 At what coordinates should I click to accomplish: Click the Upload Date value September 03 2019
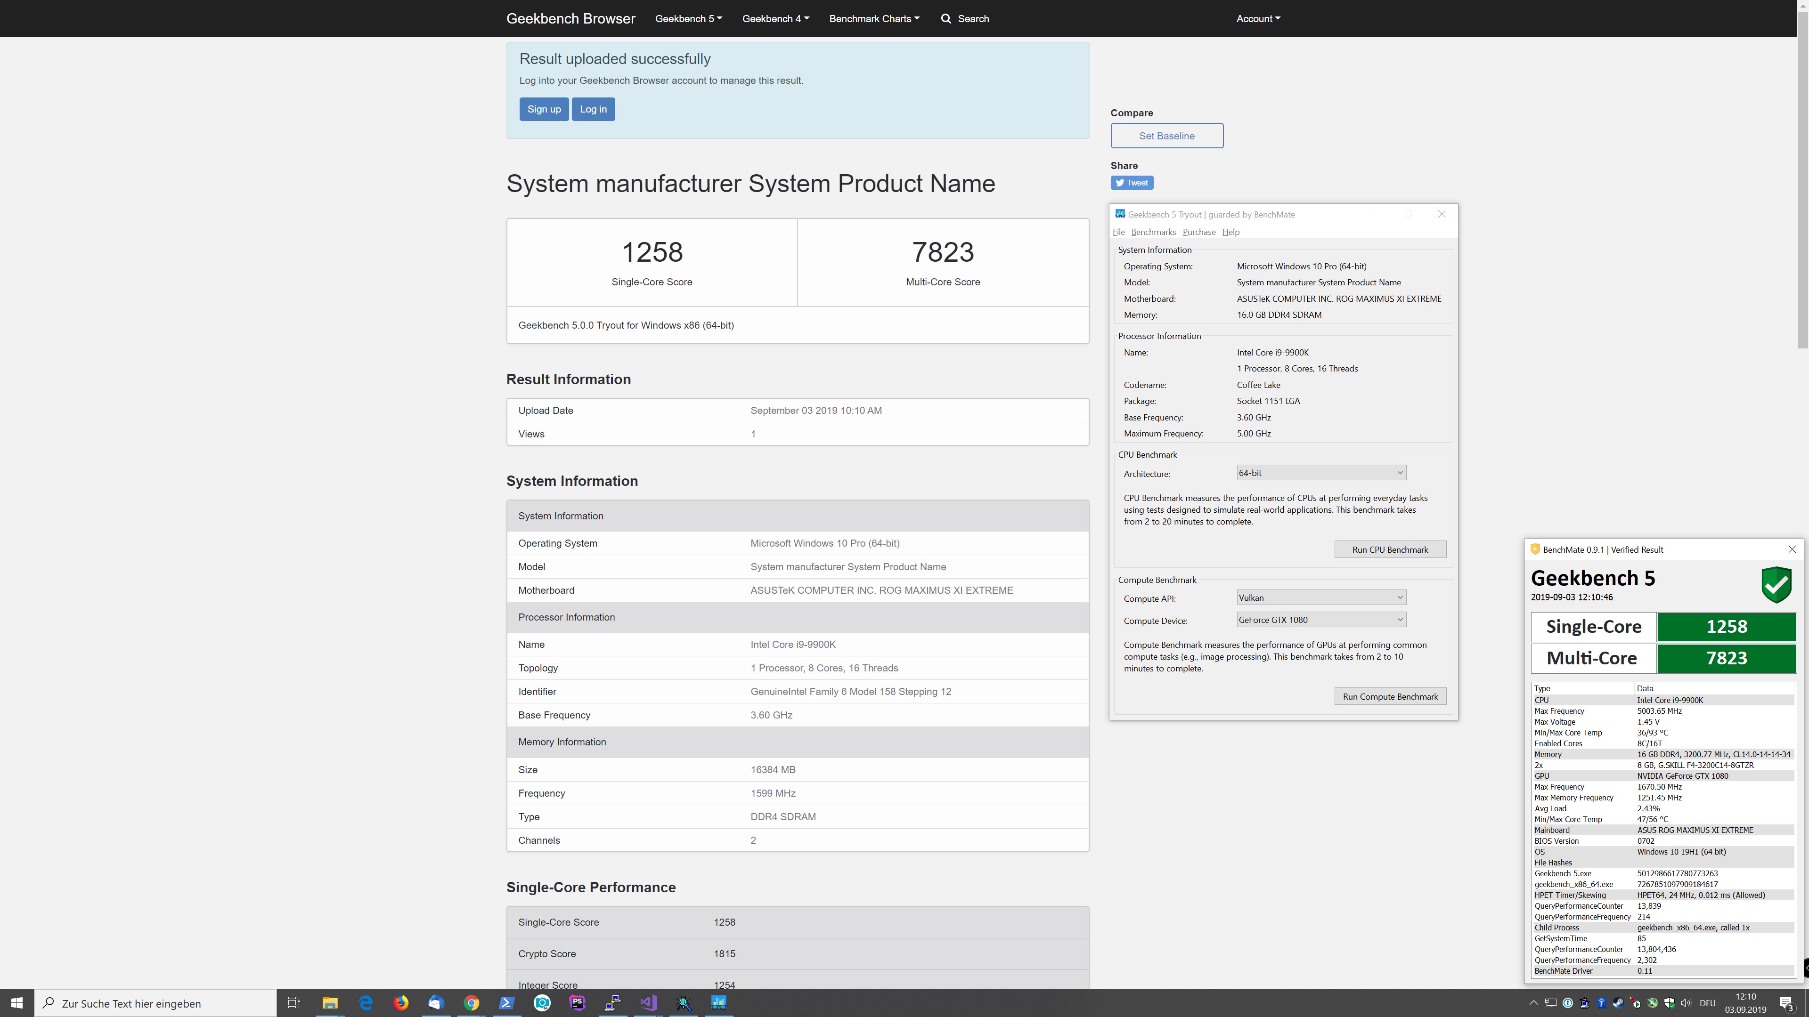(816, 411)
